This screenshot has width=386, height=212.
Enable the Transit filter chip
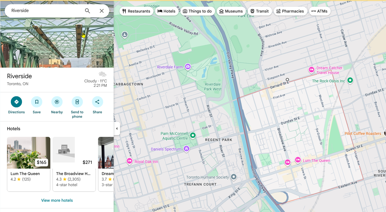259,11
